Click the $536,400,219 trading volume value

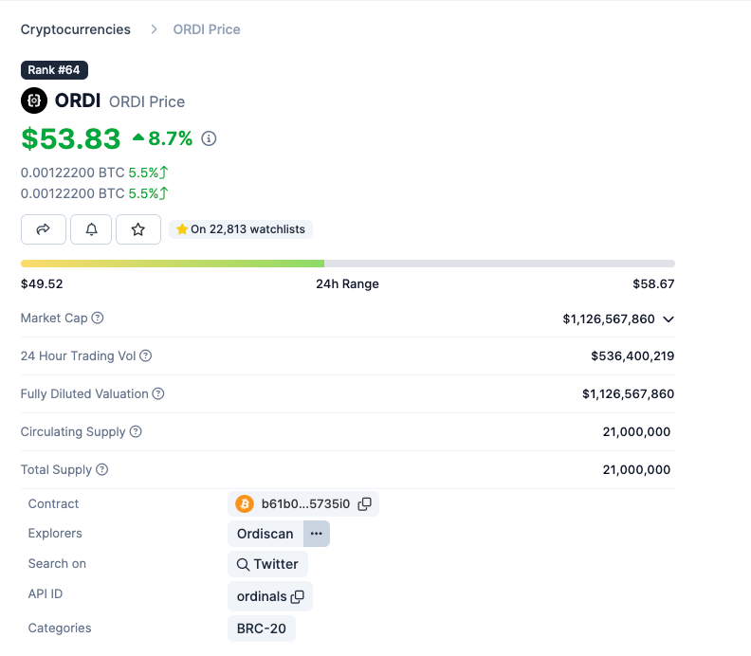point(632,355)
